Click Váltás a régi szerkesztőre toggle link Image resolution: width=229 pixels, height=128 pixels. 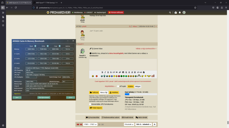coord(146,49)
